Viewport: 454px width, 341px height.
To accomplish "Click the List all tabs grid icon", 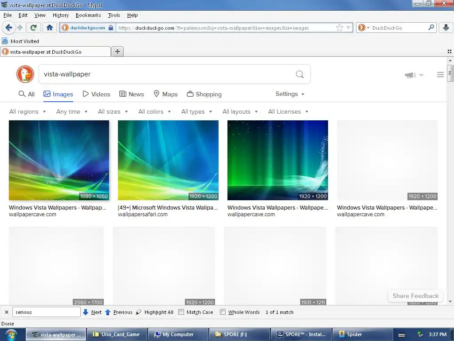I will (450, 52).
